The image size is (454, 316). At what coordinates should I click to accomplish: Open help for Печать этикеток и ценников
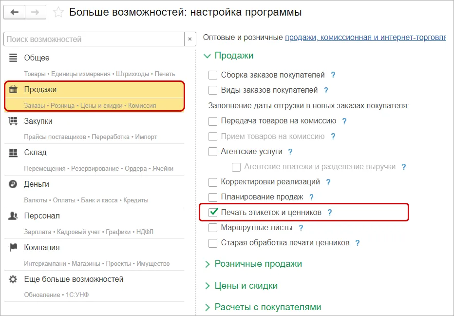tap(329, 213)
